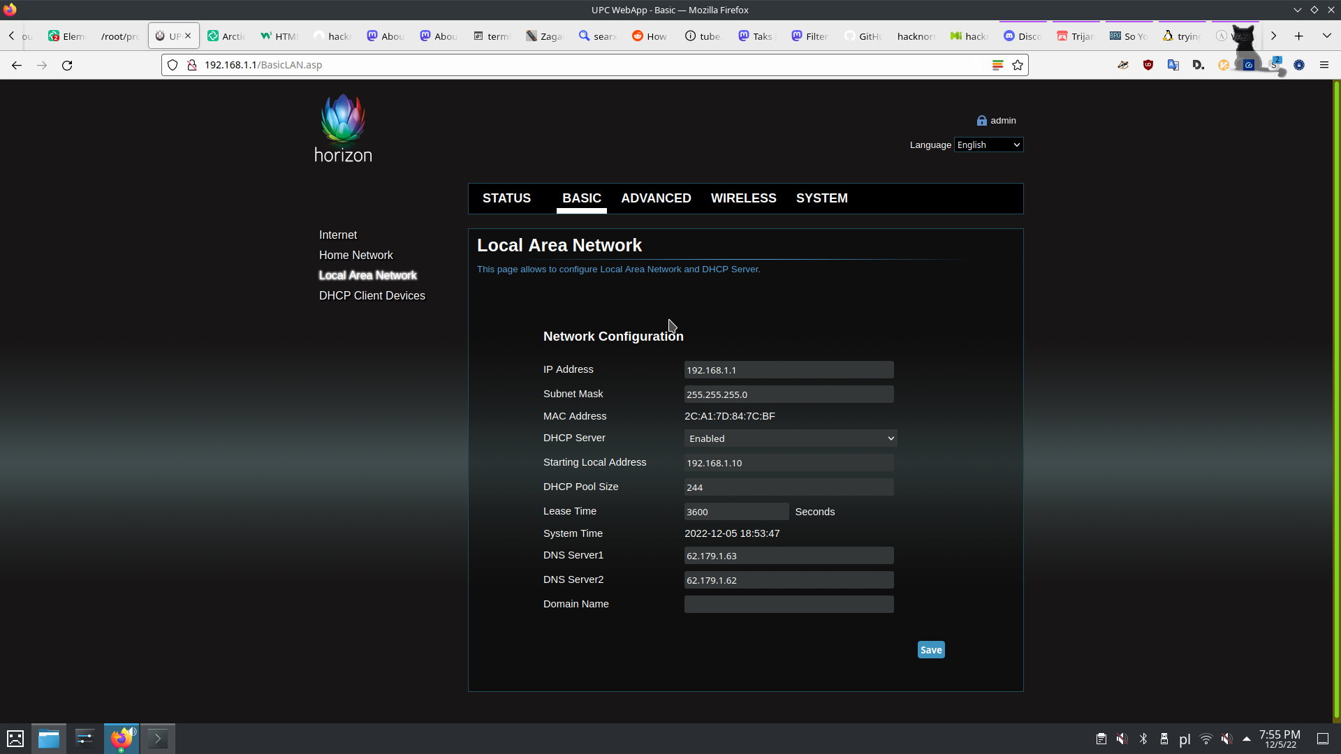1341x754 pixels.
Task: Click the DNS Server2 field
Action: point(789,580)
